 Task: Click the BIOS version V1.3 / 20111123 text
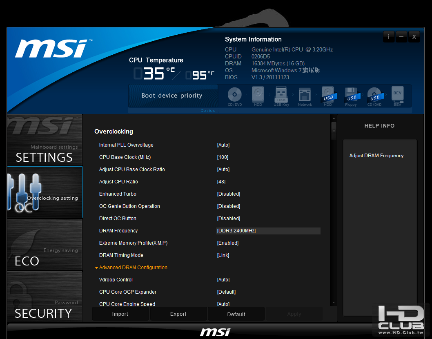270,78
